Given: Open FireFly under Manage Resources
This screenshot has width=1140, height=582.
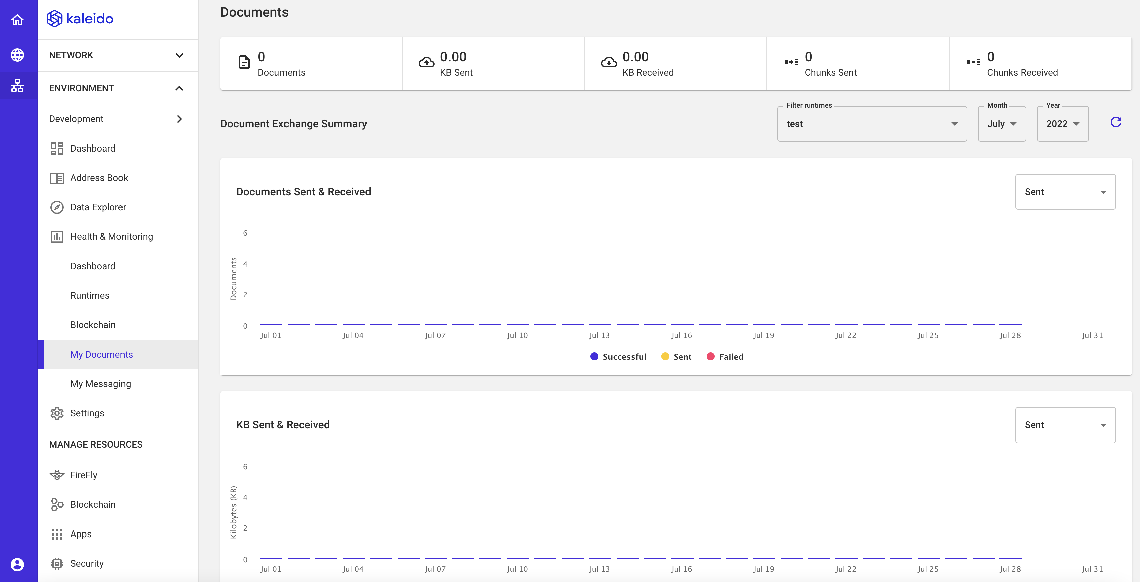Looking at the screenshot, I should (x=118, y=475).
